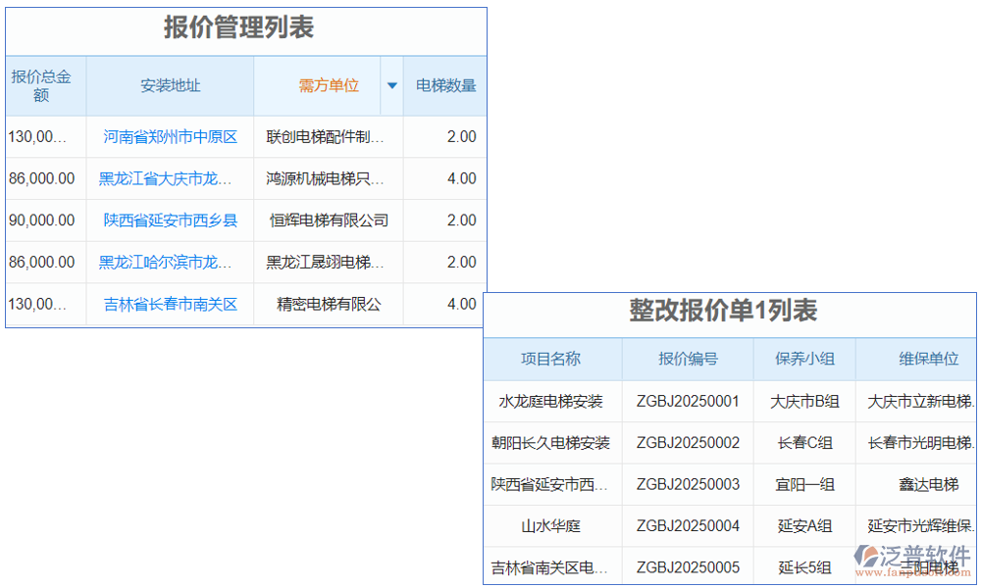
Task: Open the 吉林省长春市南关区 address link
Action: pos(169,305)
